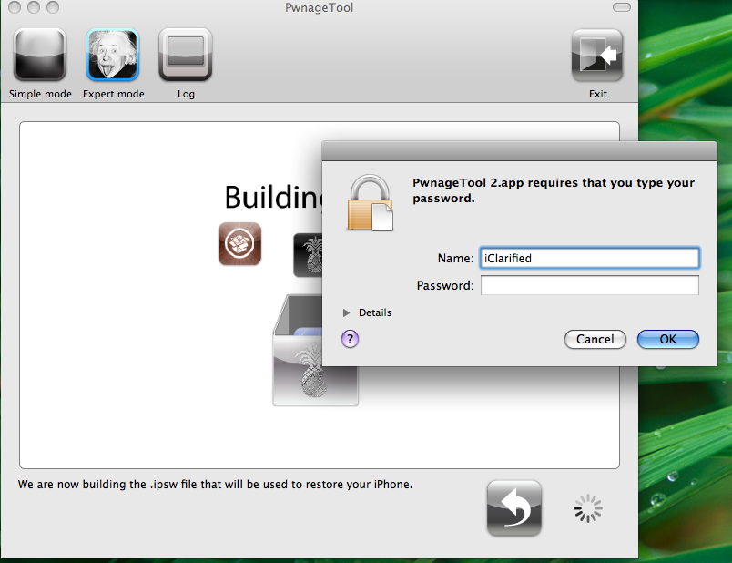This screenshot has height=563, width=732.
Task: Confirm the password with OK
Action: [x=668, y=339]
